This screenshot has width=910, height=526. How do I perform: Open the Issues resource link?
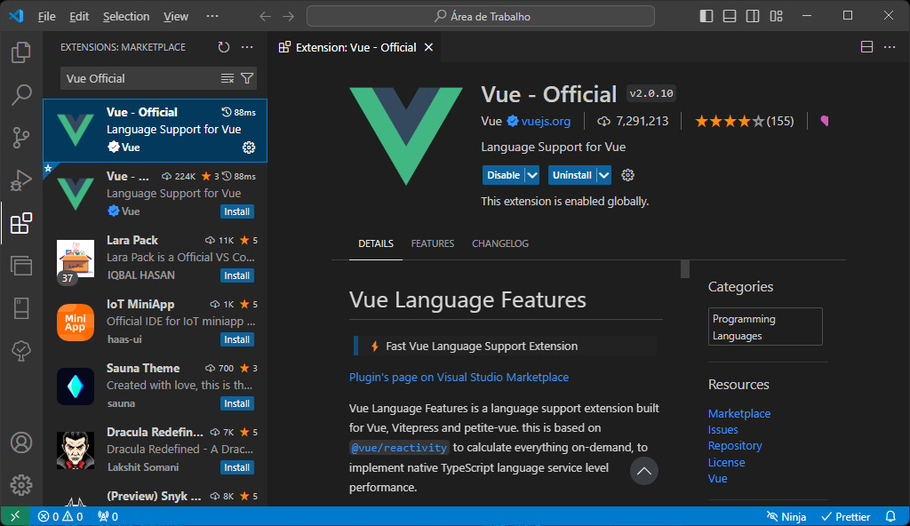point(722,430)
